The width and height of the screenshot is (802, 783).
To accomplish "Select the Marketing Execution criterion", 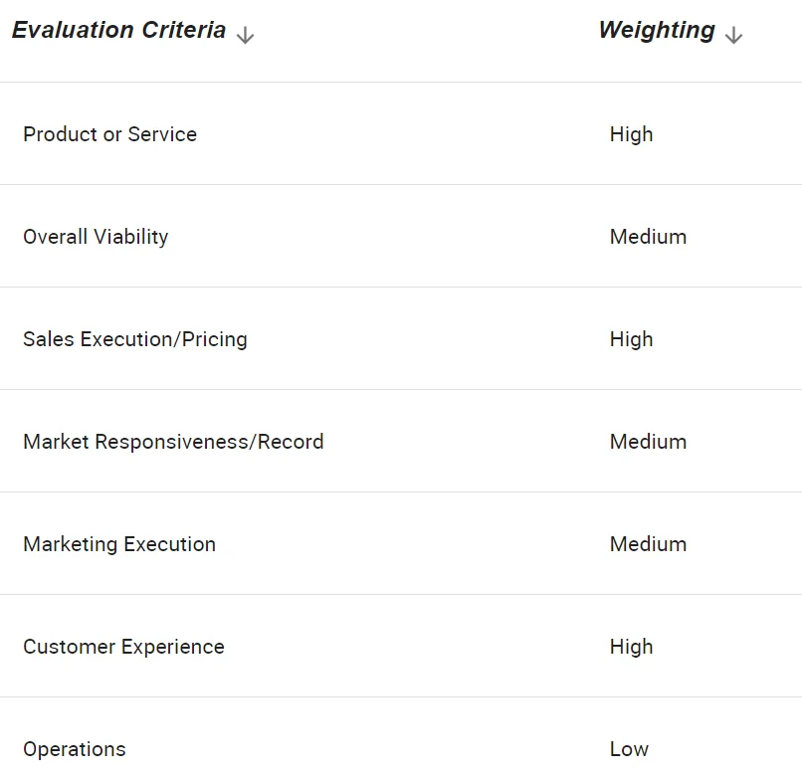I will 119,544.
